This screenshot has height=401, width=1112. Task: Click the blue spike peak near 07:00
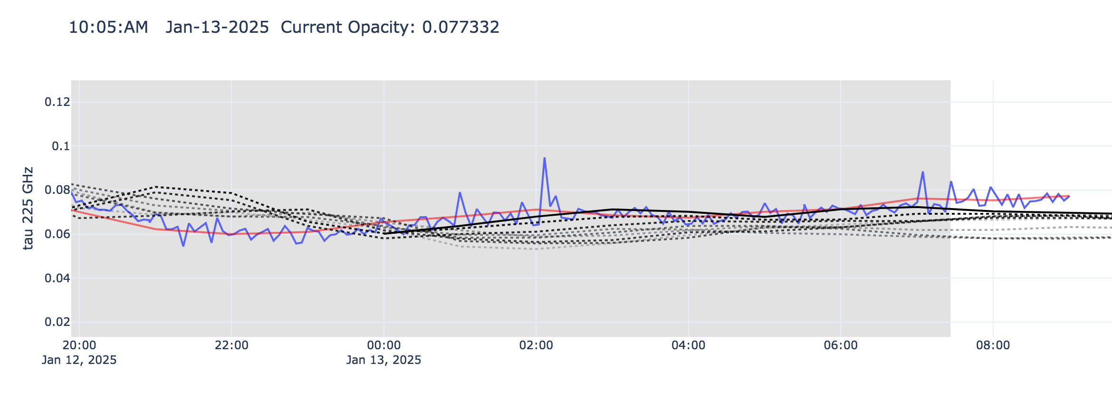922,172
